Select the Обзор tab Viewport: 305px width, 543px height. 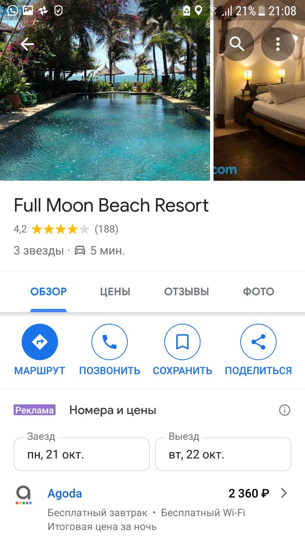tap(48, 292)
